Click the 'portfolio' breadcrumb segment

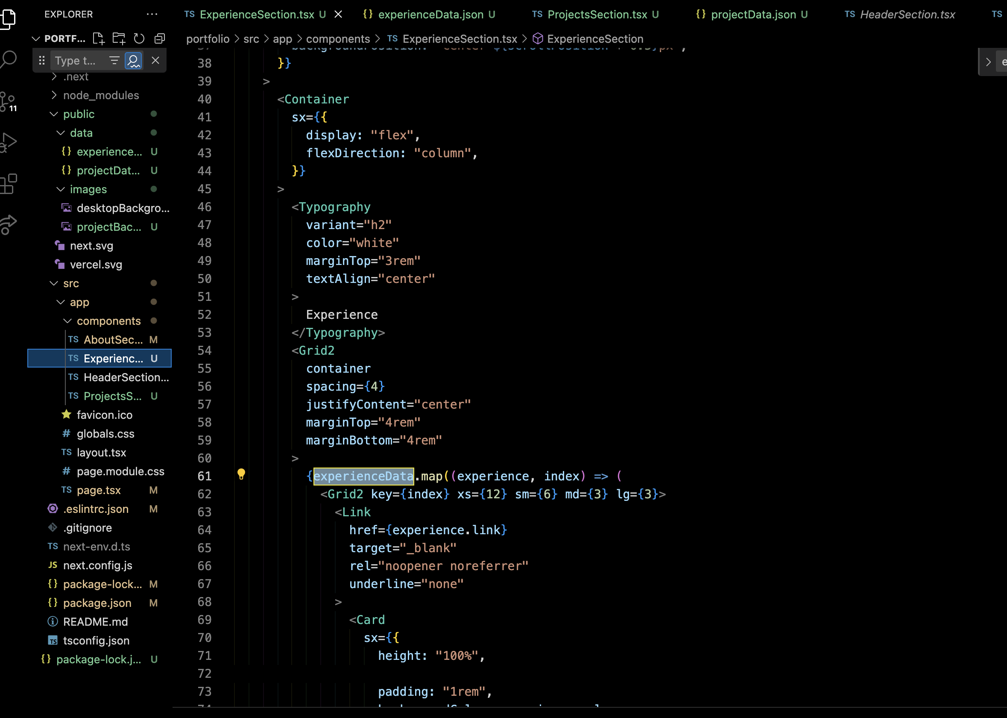tap(208, 39)
